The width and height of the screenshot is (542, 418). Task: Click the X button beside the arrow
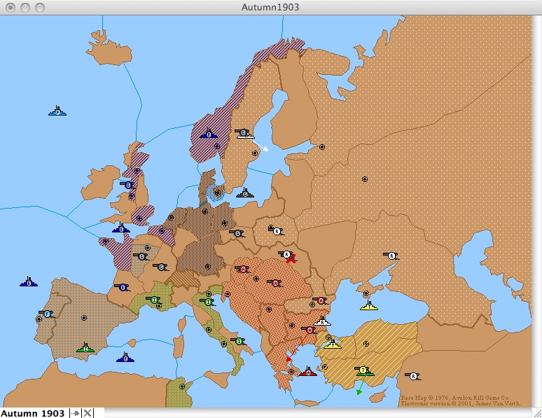tap(88, 413)
